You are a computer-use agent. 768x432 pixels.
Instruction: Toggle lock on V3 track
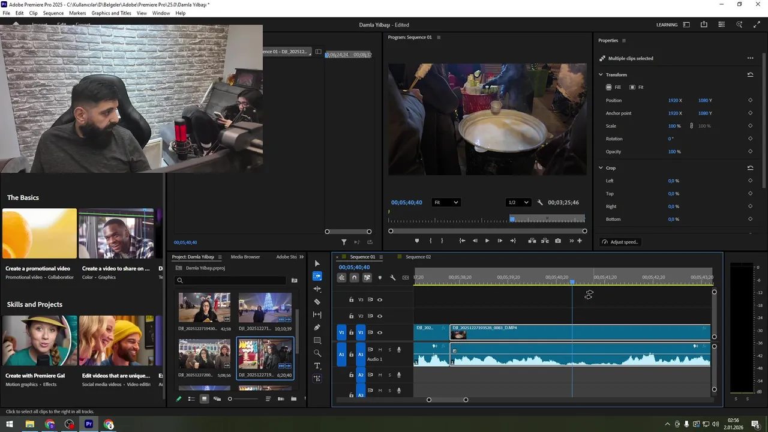(352, 299)
